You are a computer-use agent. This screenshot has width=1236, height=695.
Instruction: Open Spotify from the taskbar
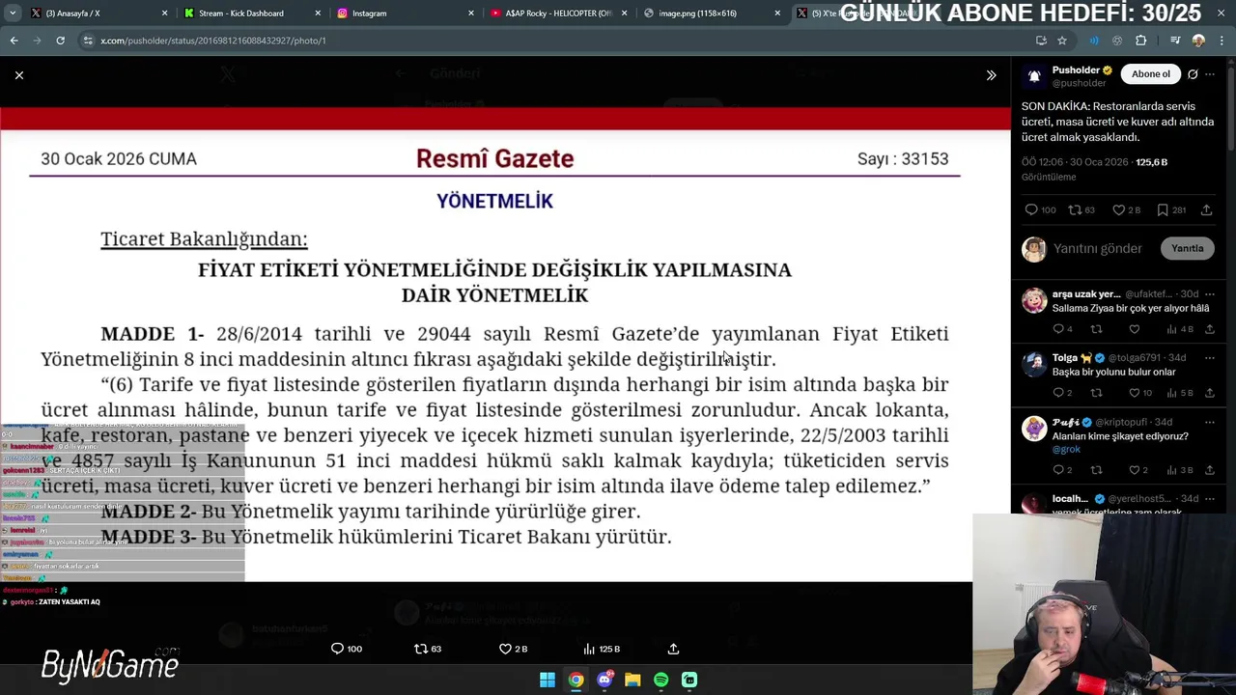[660, 680]
